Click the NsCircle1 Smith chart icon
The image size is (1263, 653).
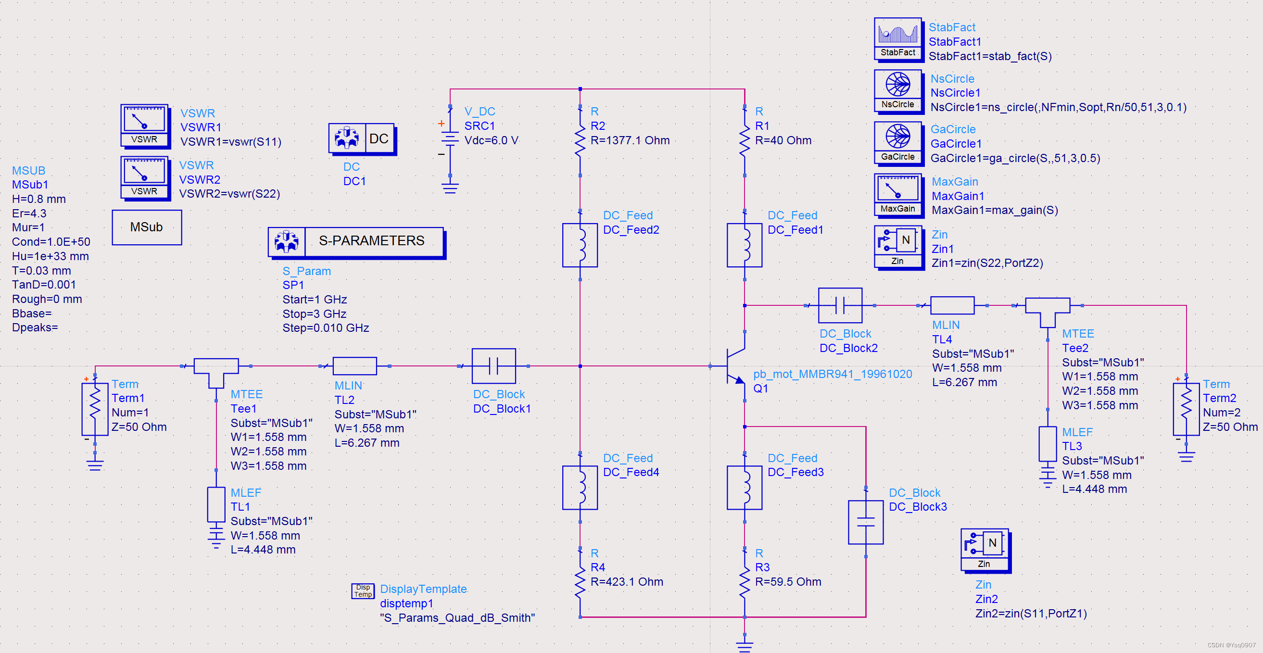898,91
